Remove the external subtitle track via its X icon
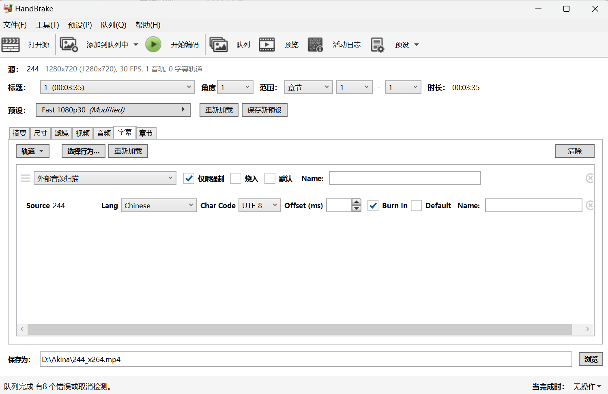Viewport: 608px width, 394px height. [x=590, y=178]
